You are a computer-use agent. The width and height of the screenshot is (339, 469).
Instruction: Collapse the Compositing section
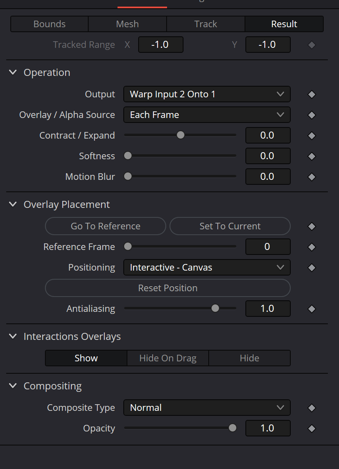coord(13,386)
